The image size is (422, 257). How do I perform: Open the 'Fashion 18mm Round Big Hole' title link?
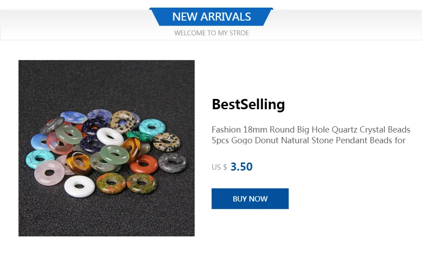tap(311, 129)
